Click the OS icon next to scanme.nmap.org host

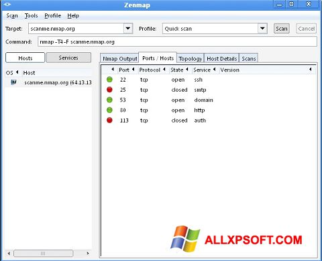[x=13, y=82]
